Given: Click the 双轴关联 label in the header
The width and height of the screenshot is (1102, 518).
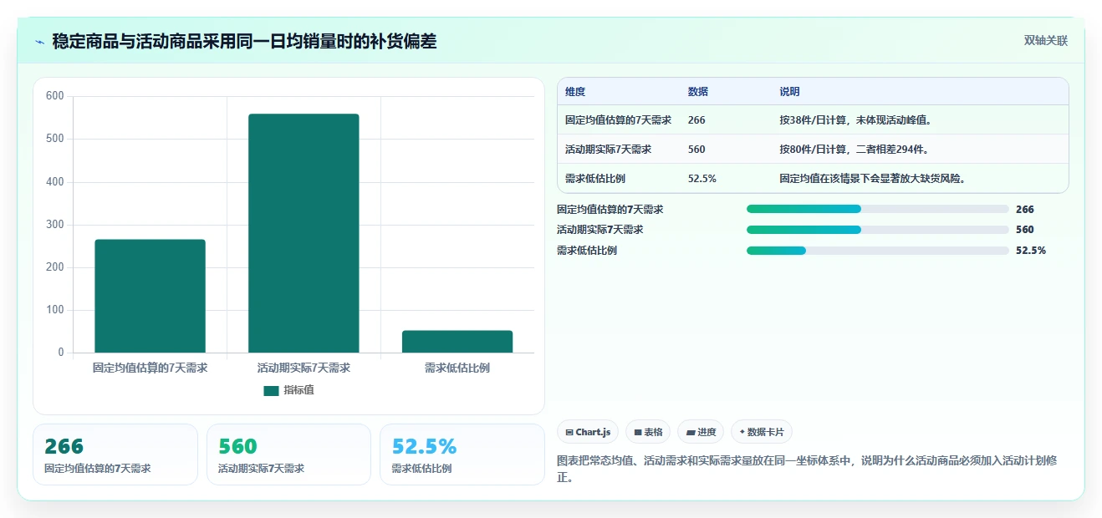Looking at the screenshot, I should (1046, 41).
